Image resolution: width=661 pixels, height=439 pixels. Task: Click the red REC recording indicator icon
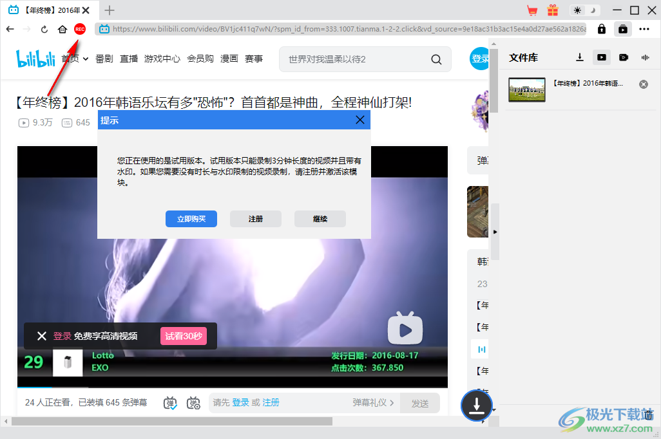pos(79,29)
